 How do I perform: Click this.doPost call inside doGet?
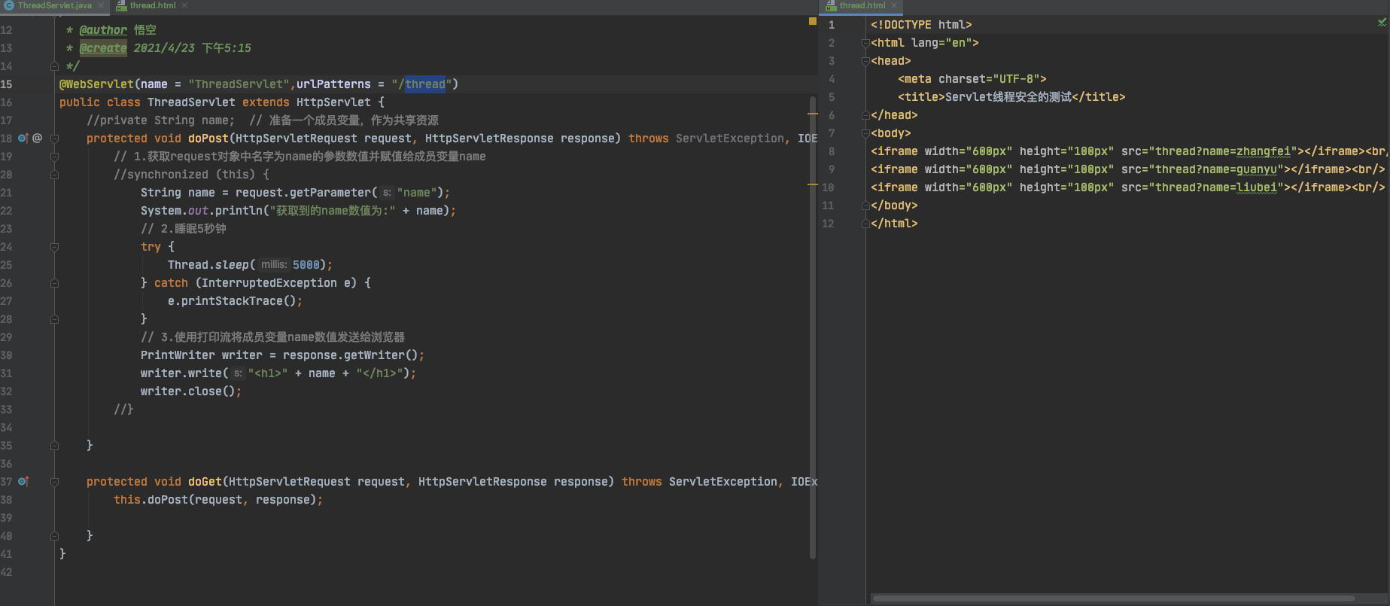pyautogui.click(x=218, y=500)
